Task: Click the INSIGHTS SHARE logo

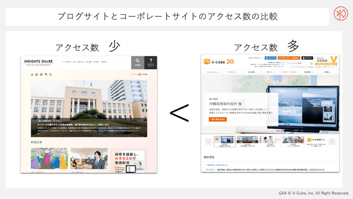Action: [x=38, y=62]
